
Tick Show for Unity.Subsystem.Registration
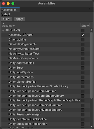83,124
